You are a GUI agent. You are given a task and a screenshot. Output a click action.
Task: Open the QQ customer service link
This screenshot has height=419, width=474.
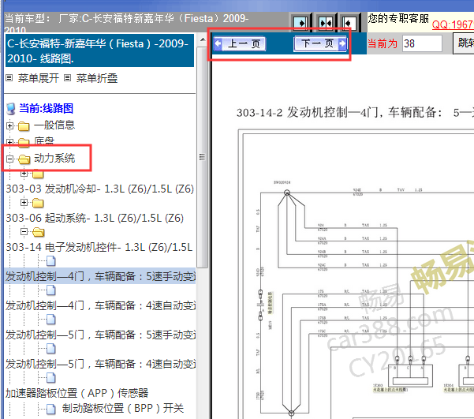453,24
